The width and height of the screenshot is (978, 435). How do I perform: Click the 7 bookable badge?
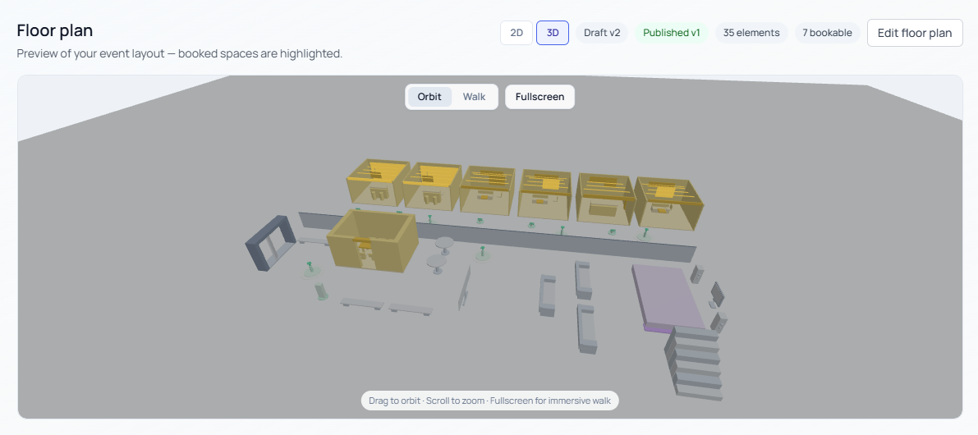(x=827, y=33)
